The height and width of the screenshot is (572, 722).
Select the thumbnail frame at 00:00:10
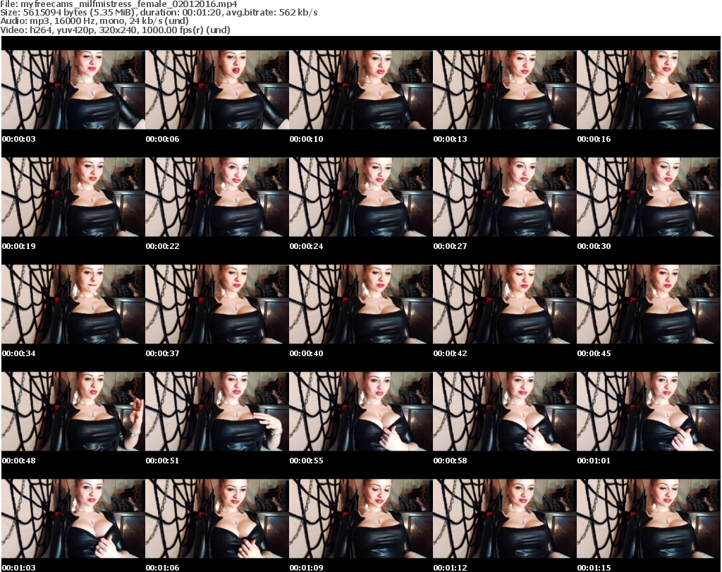(360, 90)
